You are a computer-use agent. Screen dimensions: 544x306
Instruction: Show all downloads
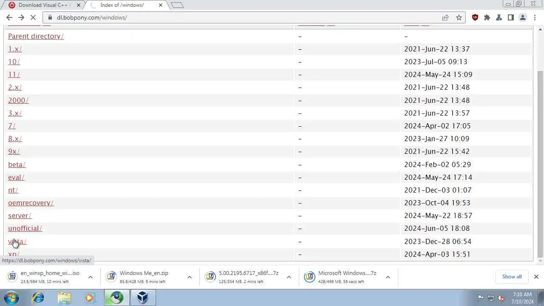(x=512, y=277)
